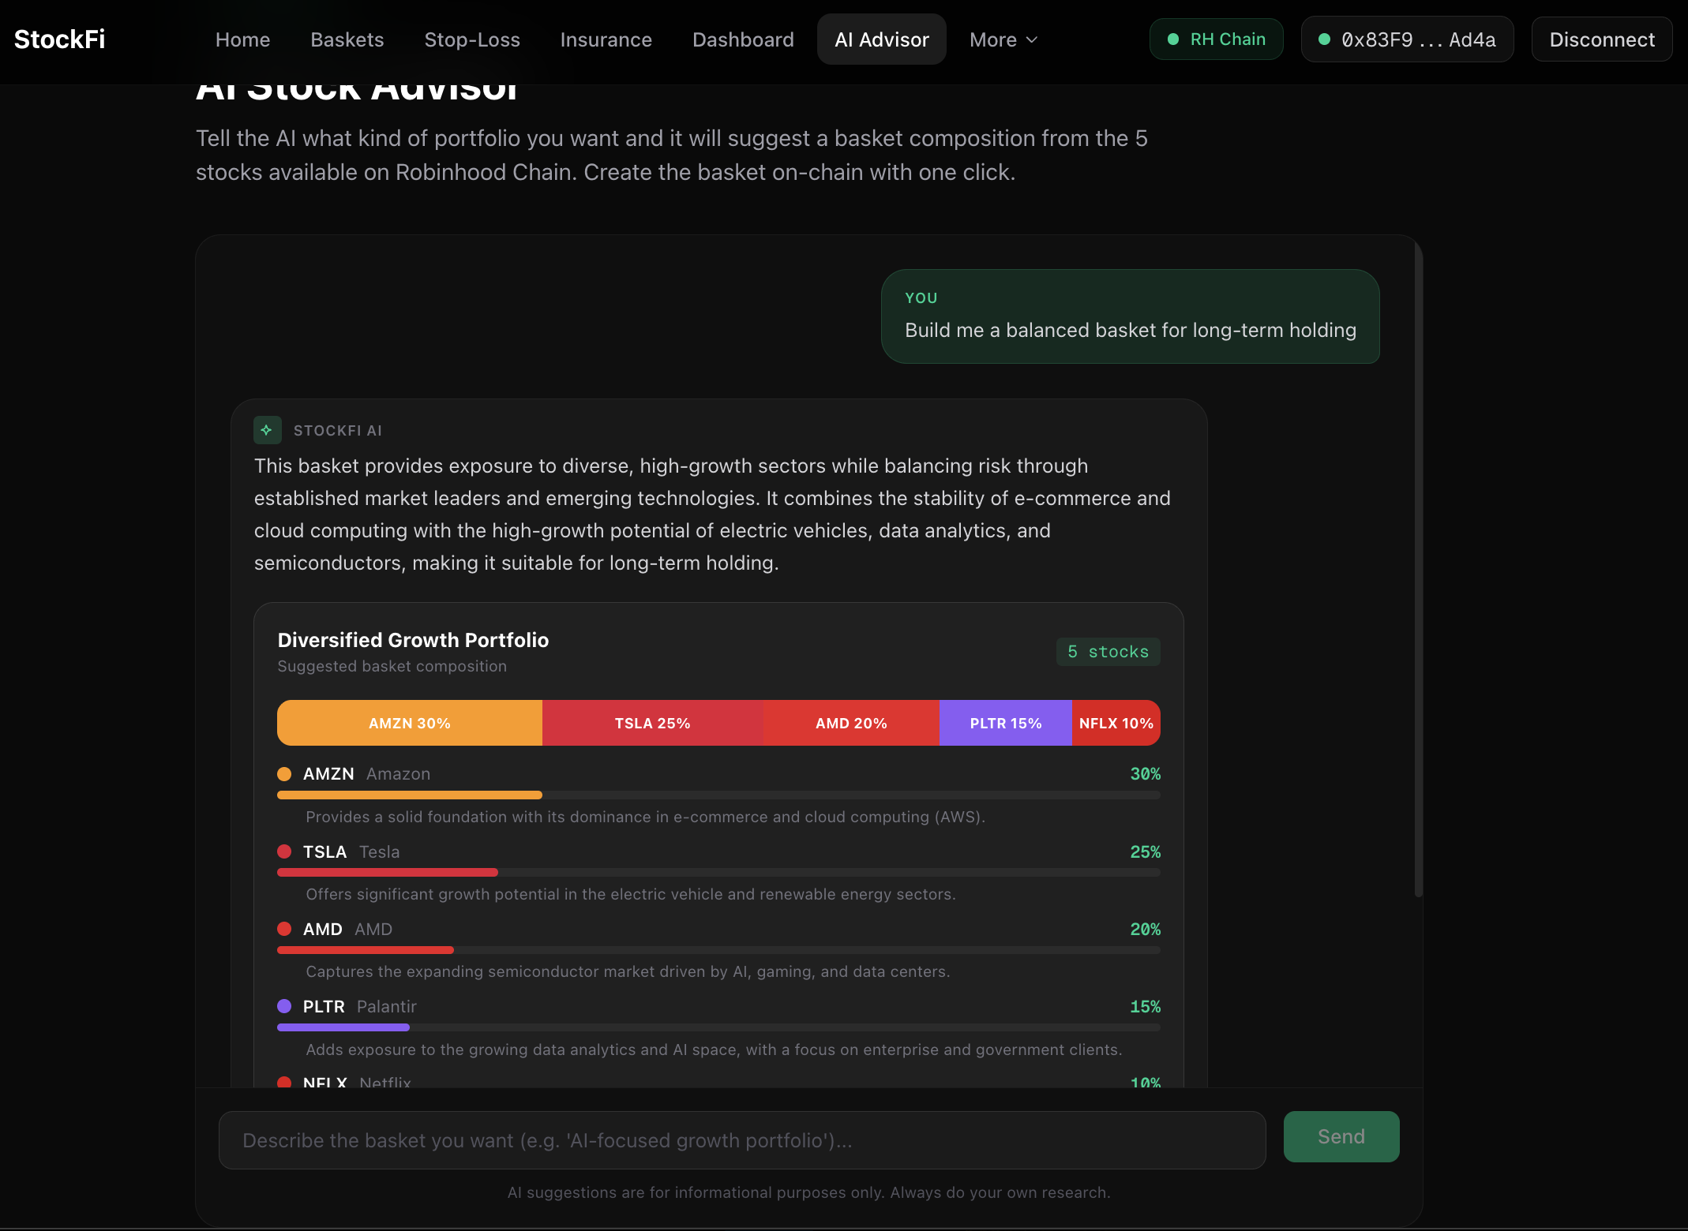Focus the basket description input field
This screenshot has height=1231, width=1688.
pos(741,1140)
